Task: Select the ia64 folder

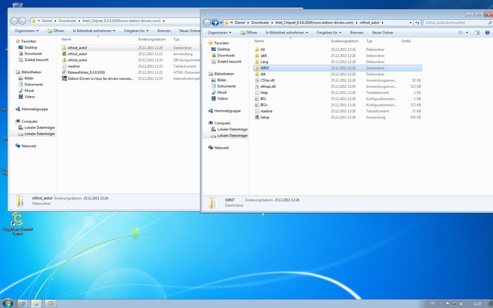Action: 263,56
